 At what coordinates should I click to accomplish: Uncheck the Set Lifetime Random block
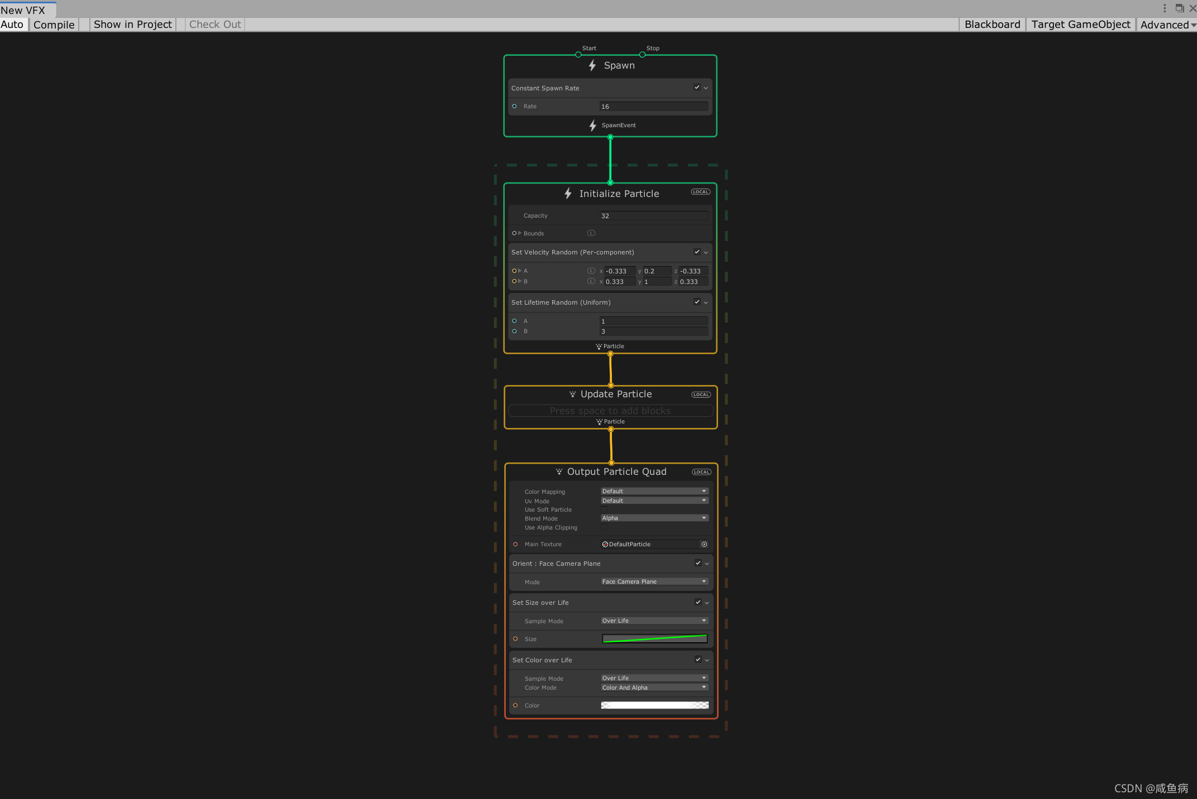pos(697,302)
